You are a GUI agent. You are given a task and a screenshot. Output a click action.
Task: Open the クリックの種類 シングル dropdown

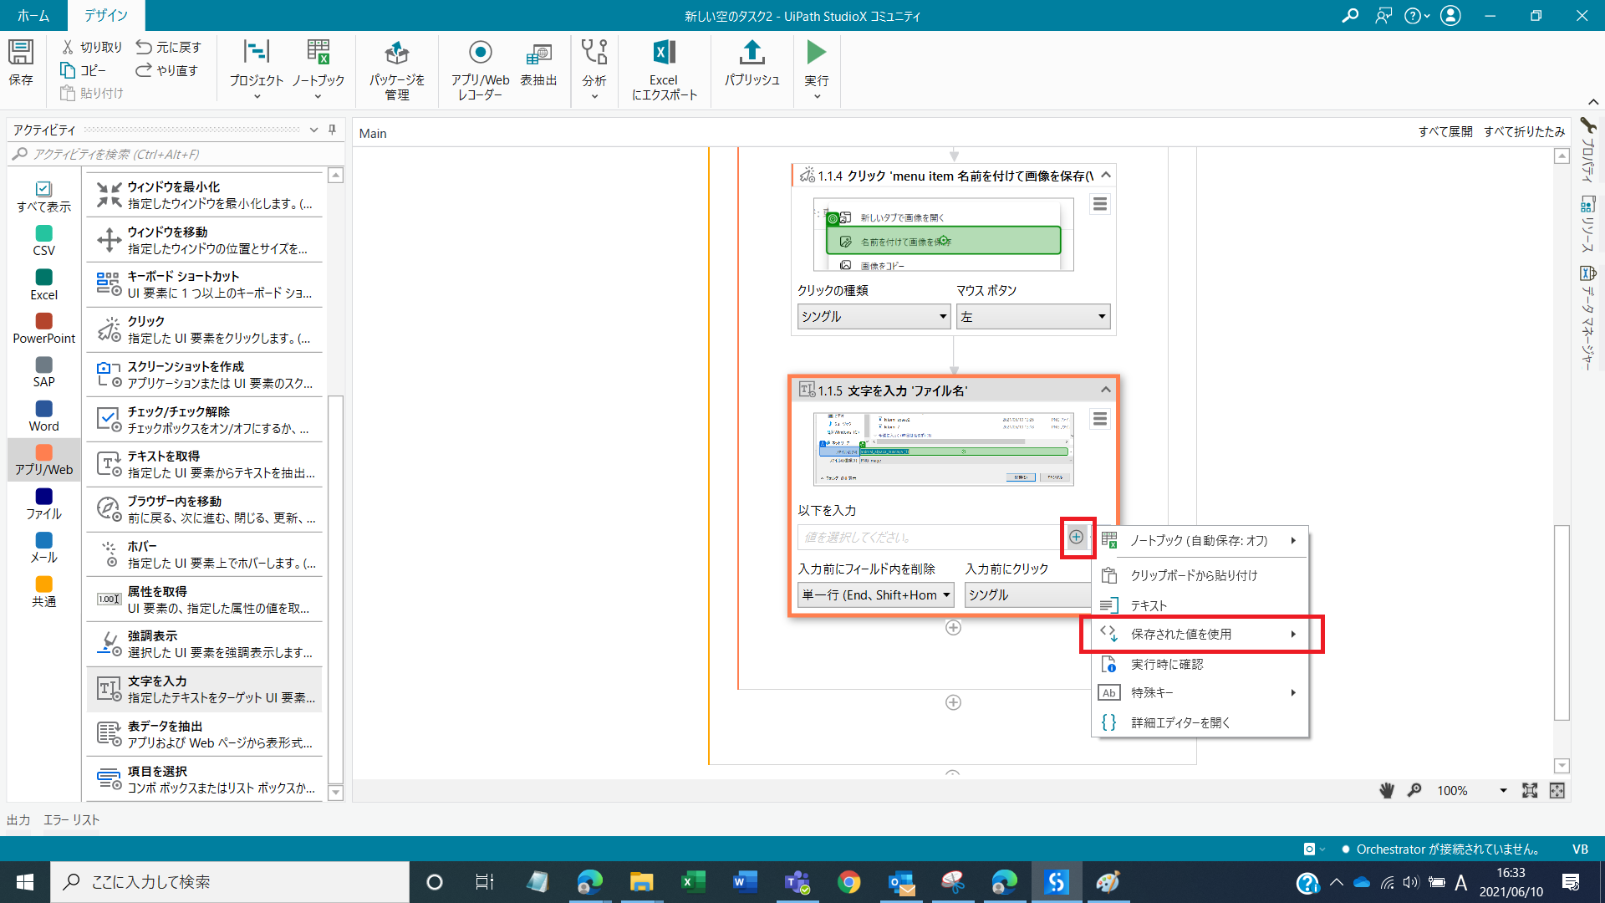coord(873,316)
